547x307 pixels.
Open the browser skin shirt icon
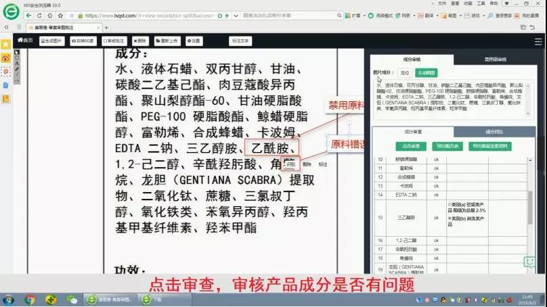[x=507, y=3]
